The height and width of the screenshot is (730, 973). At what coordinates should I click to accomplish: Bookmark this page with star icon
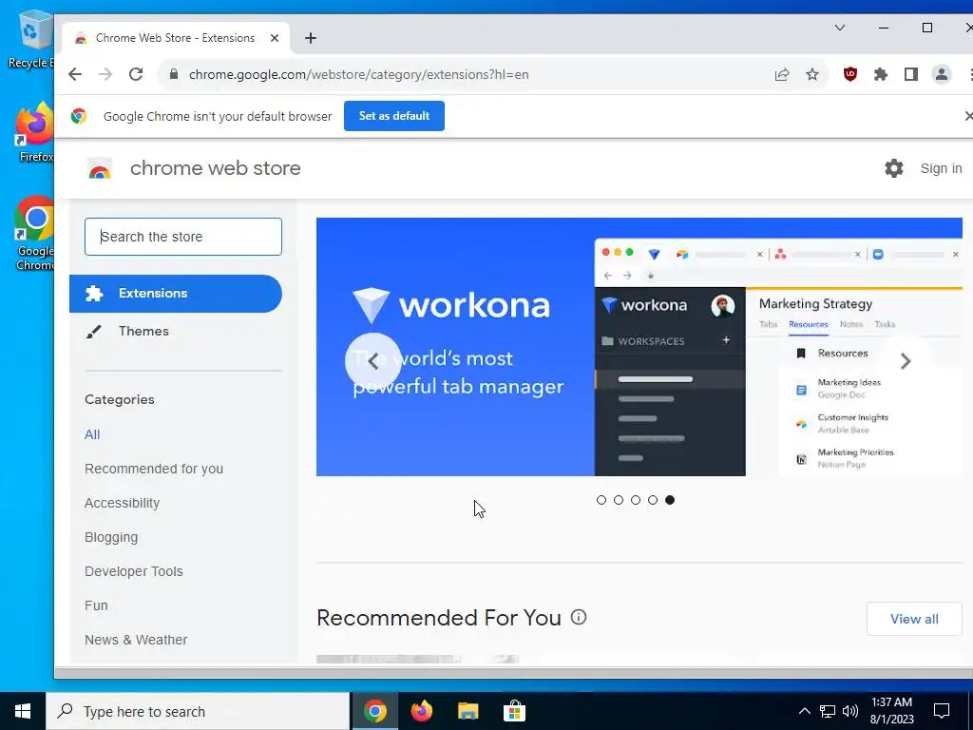(x=812, y=74)
